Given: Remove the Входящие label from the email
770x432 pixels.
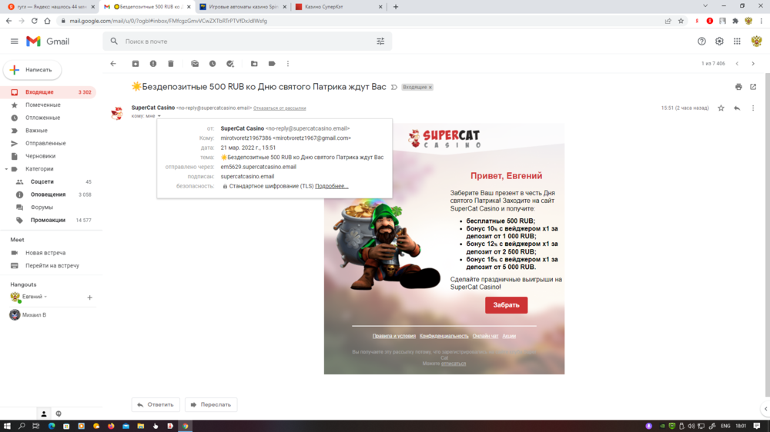Looking at the screenshot, I should click(x=430, y=88).
